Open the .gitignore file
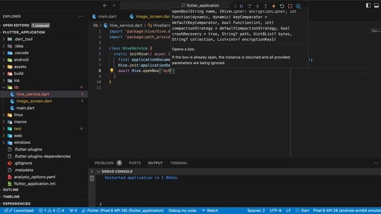Image resolution: width=381 pixels, height=214 pixels. (x=23, y=163)
